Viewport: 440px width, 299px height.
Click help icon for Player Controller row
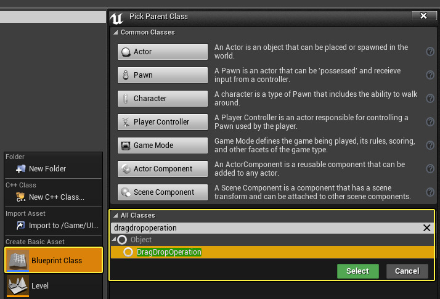coord(430,122)
